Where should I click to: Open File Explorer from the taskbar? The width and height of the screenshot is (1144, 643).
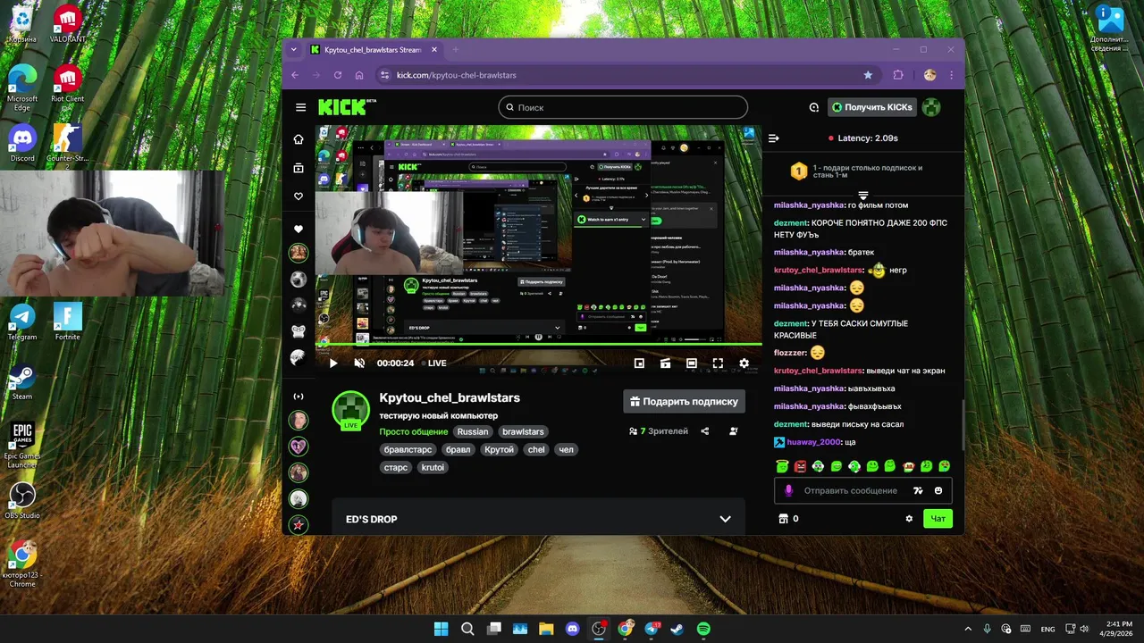(x=546, y=629)
